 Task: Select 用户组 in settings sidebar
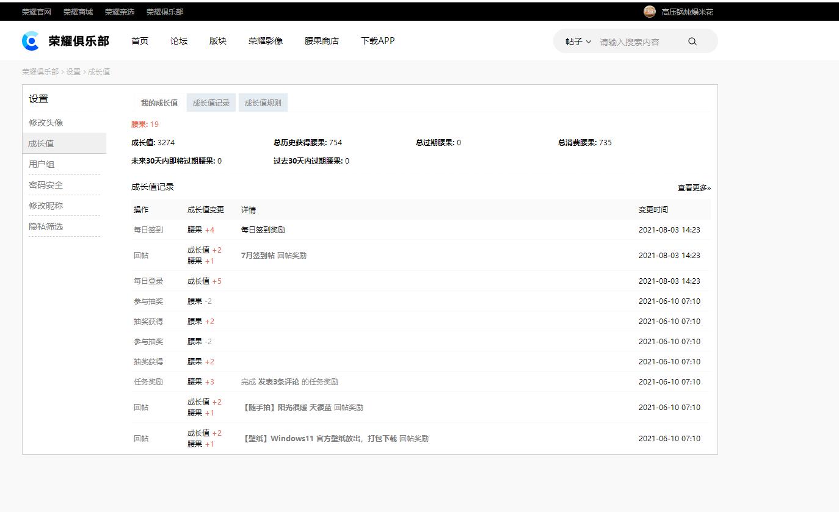[42, 164]
